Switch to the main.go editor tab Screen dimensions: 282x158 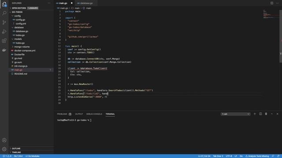click(63, 3)
